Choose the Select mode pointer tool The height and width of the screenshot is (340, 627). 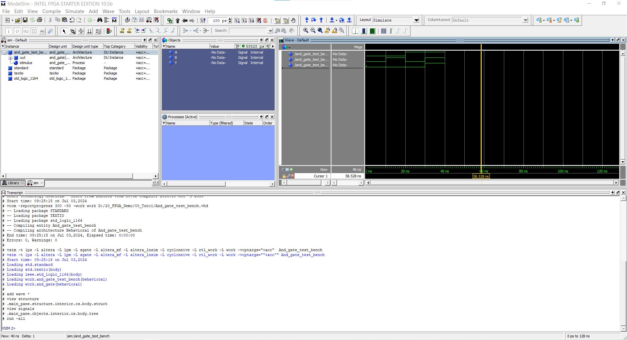pyautogui.click(x=64, y=31)
